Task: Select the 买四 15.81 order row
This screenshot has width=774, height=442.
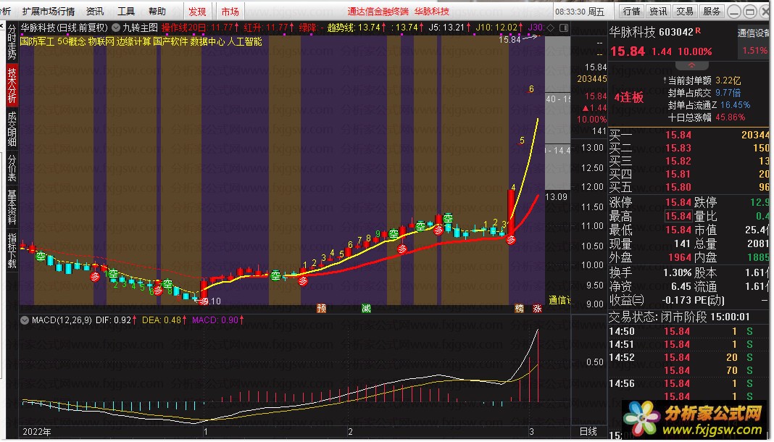Action: [688, 174]
